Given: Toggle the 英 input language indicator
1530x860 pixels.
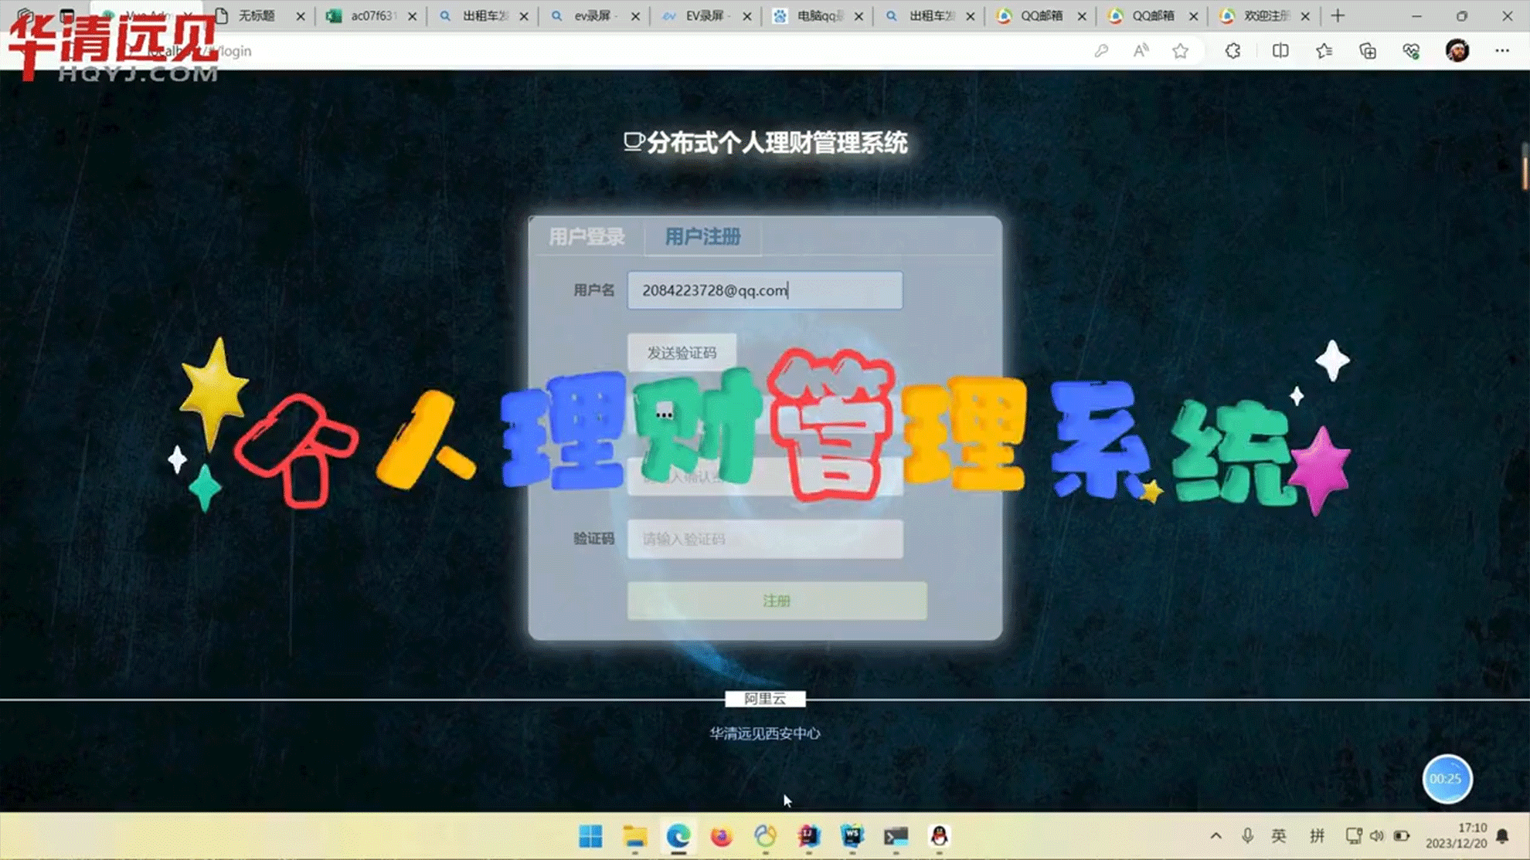Looking at the screenshot, I should tap(1279, 836).
